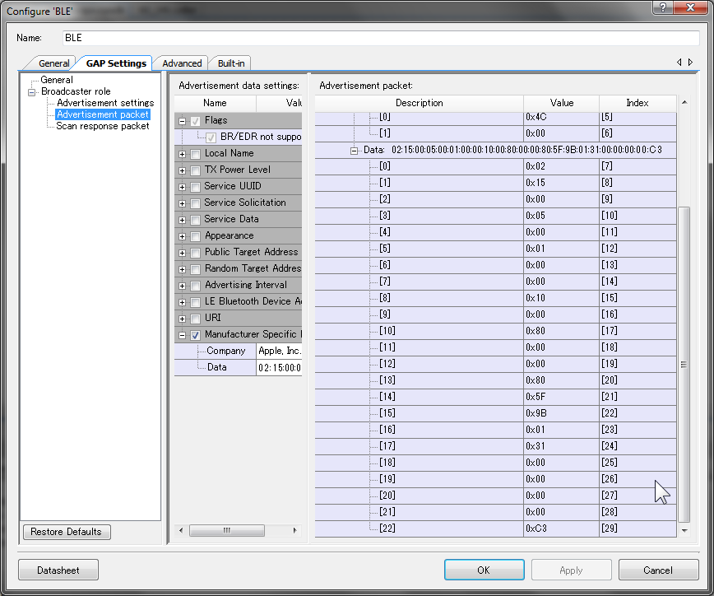
Task: Expand the Random Target Address group
Action: pyautogui.click(x=182, y=269)
